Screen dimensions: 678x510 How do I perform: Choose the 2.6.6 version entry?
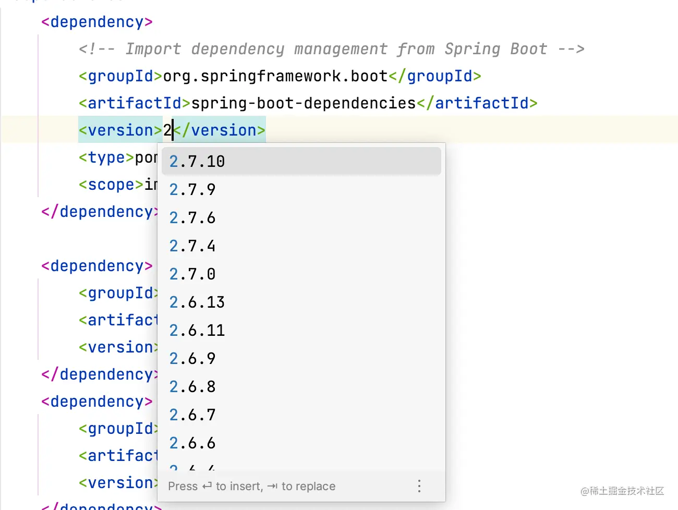point(301,443)
